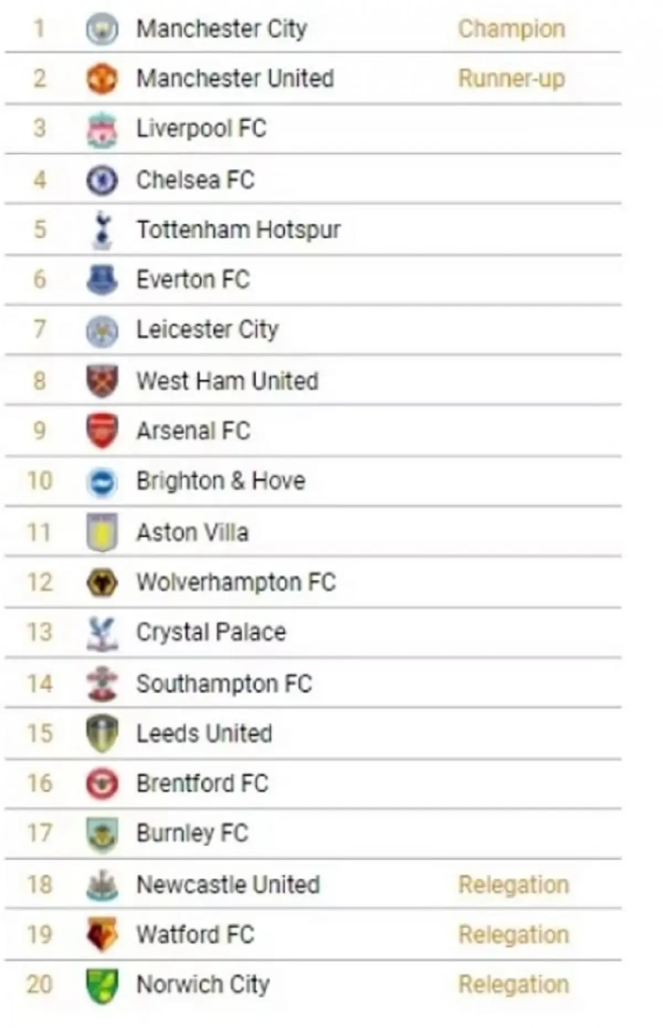Viewport: 663px width, 1028px height.
Task: Click Relegation label beside Newcastle United
Action: (x=514, y=884)
